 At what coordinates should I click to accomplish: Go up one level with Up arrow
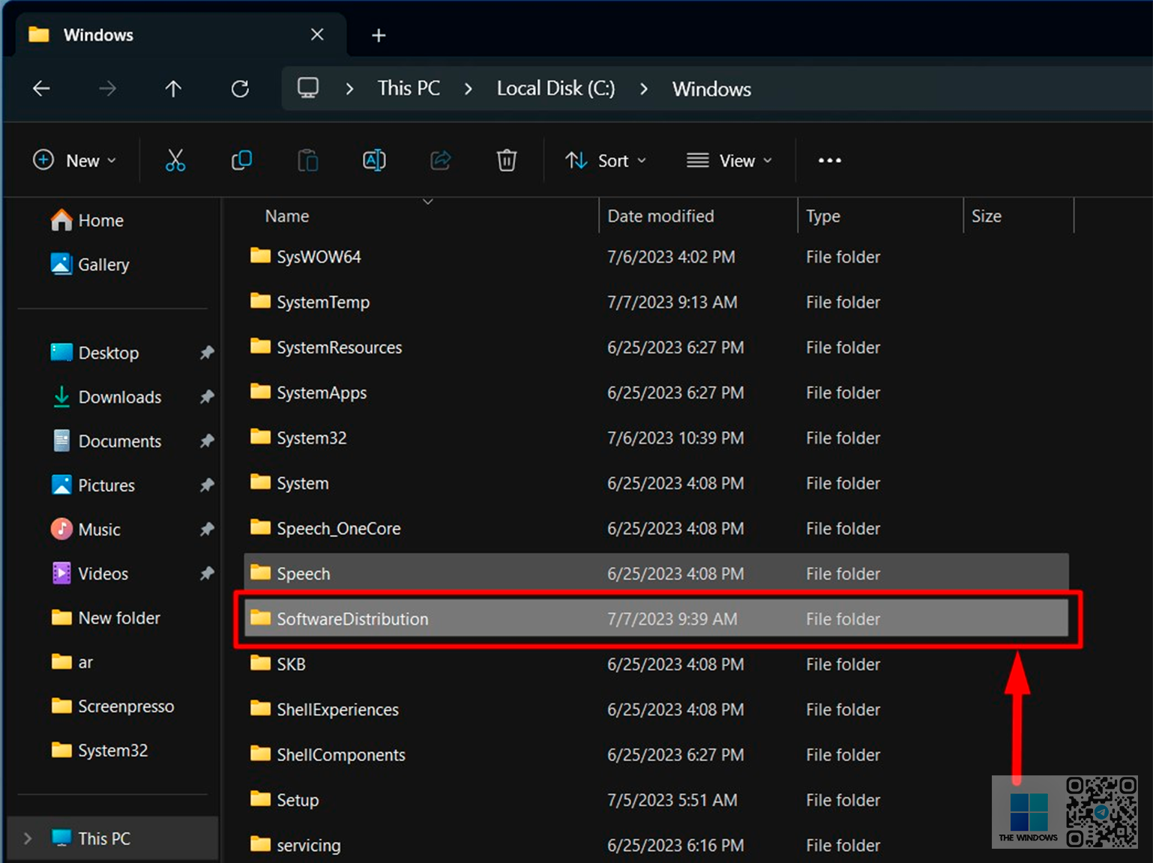173,89
